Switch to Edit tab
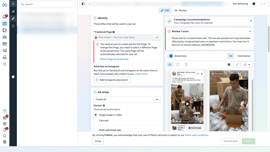This screenshot has height=152, width=270. pos(165,11)
